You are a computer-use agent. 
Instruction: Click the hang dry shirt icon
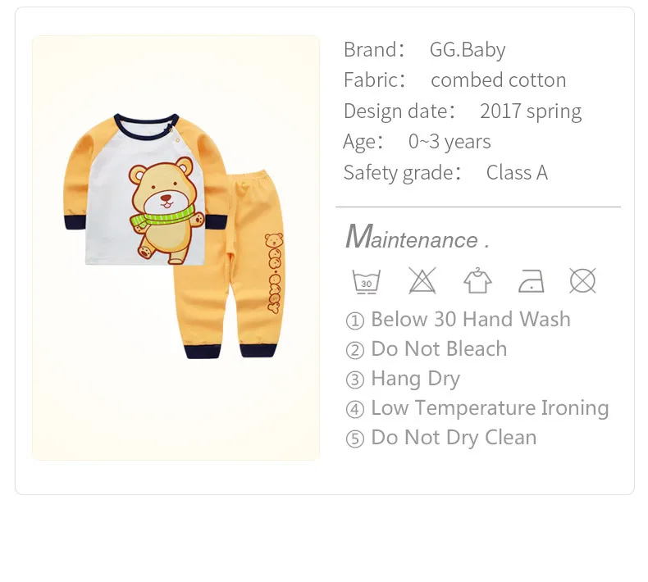tap(477, 280)
